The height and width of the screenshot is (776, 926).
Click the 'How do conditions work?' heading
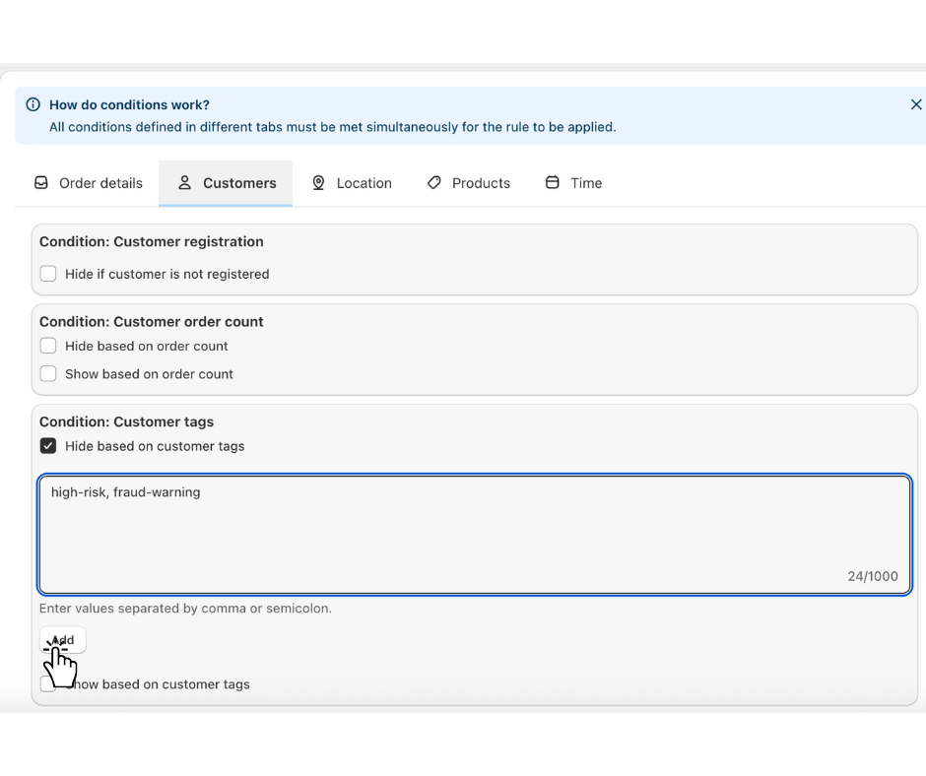[x=129, y=104]
